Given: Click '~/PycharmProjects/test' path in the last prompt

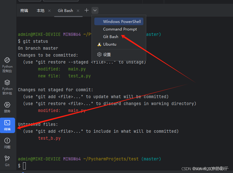Looking at the screenshot, I should 111,159.
